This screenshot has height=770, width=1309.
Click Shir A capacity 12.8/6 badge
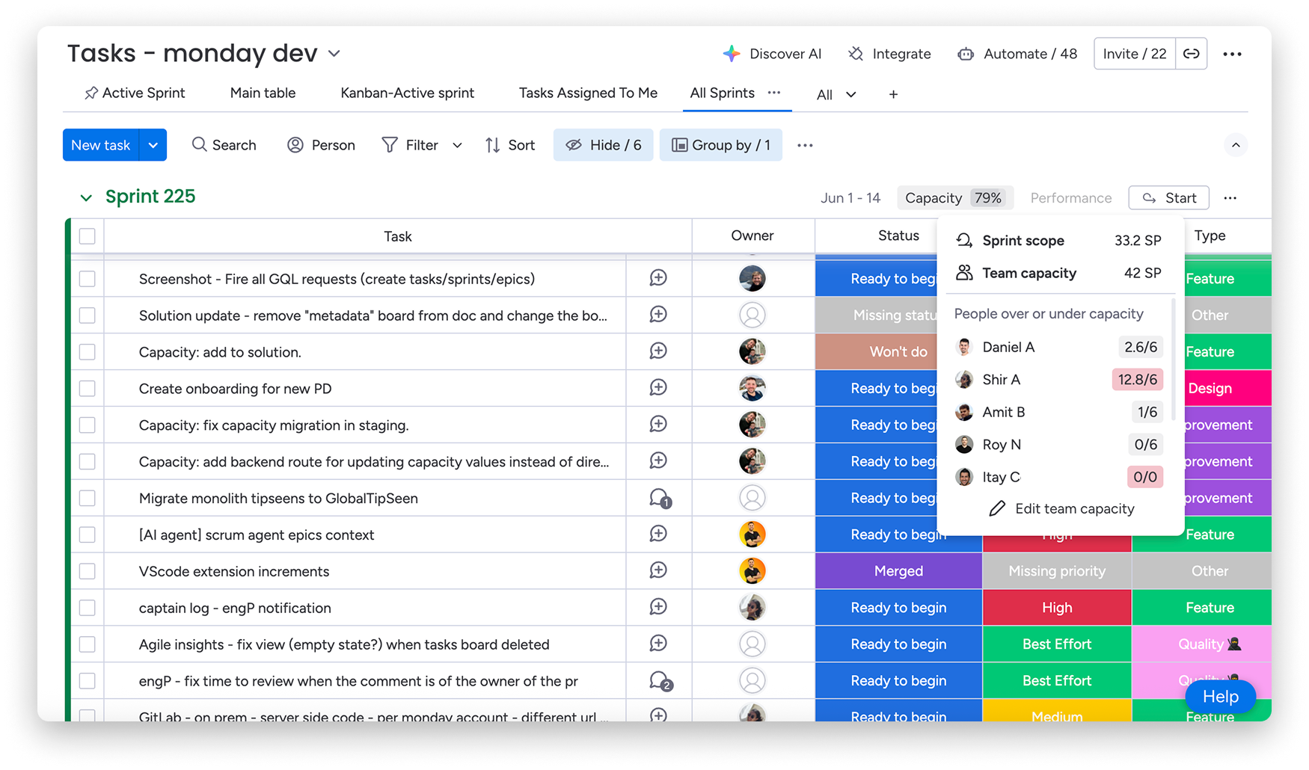pos(1137,380)
